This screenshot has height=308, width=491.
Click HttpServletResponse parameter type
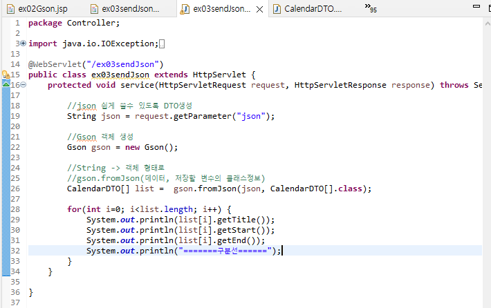[x=340, y=85]
